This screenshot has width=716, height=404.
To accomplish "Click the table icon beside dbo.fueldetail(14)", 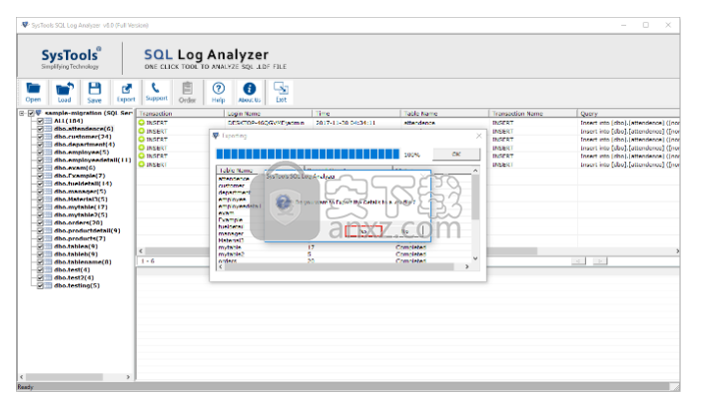I will (x=48, y=184).
